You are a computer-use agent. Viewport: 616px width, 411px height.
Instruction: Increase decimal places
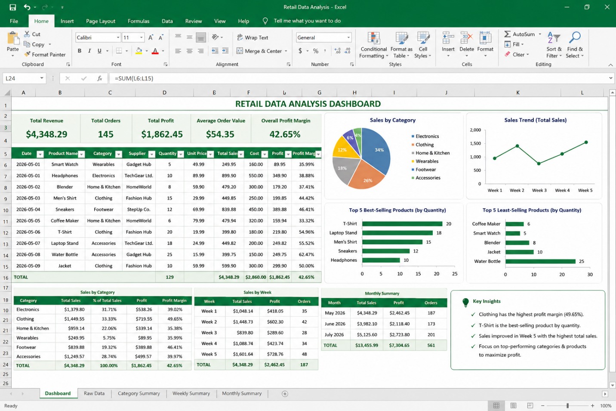[x=338, y=51]
